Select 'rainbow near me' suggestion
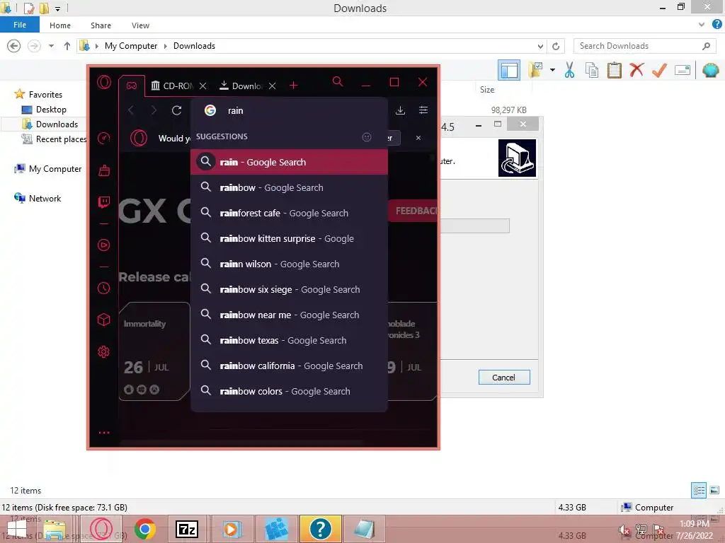725x543 pixels. tap(289, 315)
